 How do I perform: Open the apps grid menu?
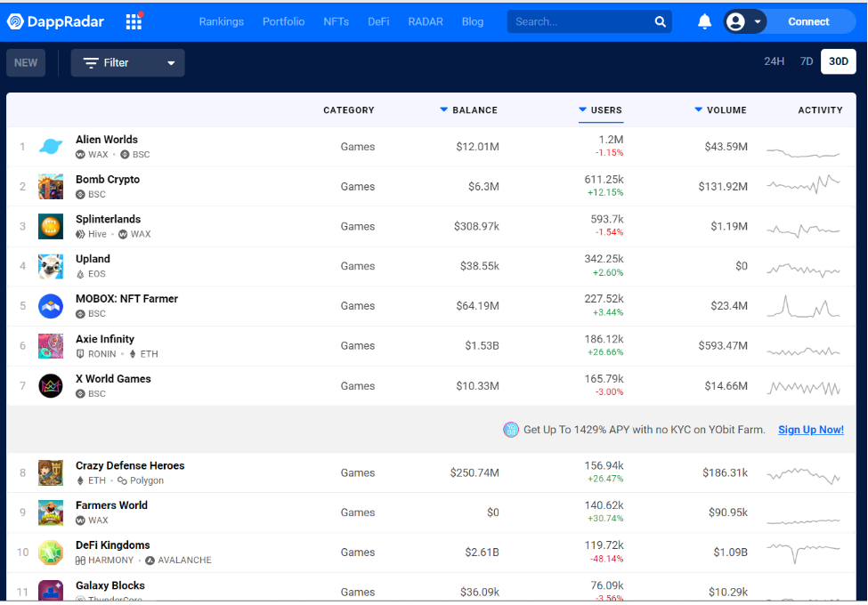[134, 21]
